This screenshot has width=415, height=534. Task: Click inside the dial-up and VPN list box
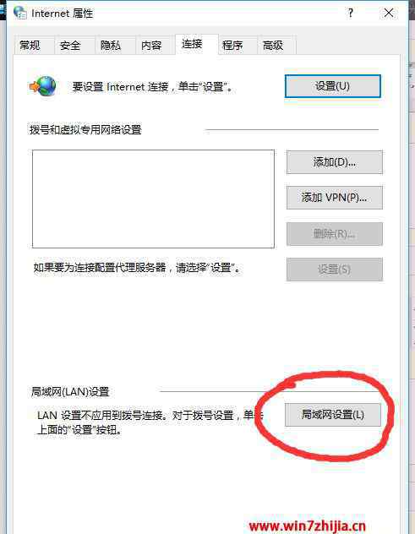point(153,199)
